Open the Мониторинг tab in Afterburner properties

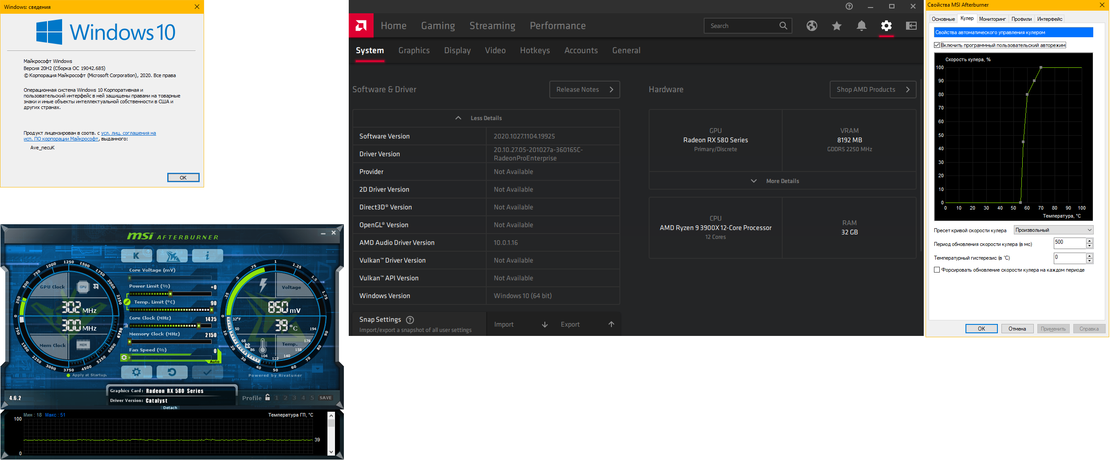[992, 19]
